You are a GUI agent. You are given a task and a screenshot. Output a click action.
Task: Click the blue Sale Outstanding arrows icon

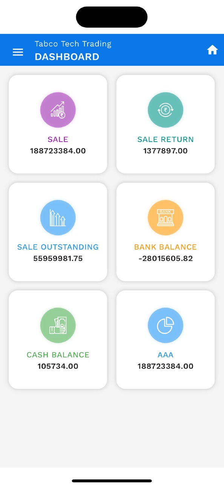click(58, 217)
